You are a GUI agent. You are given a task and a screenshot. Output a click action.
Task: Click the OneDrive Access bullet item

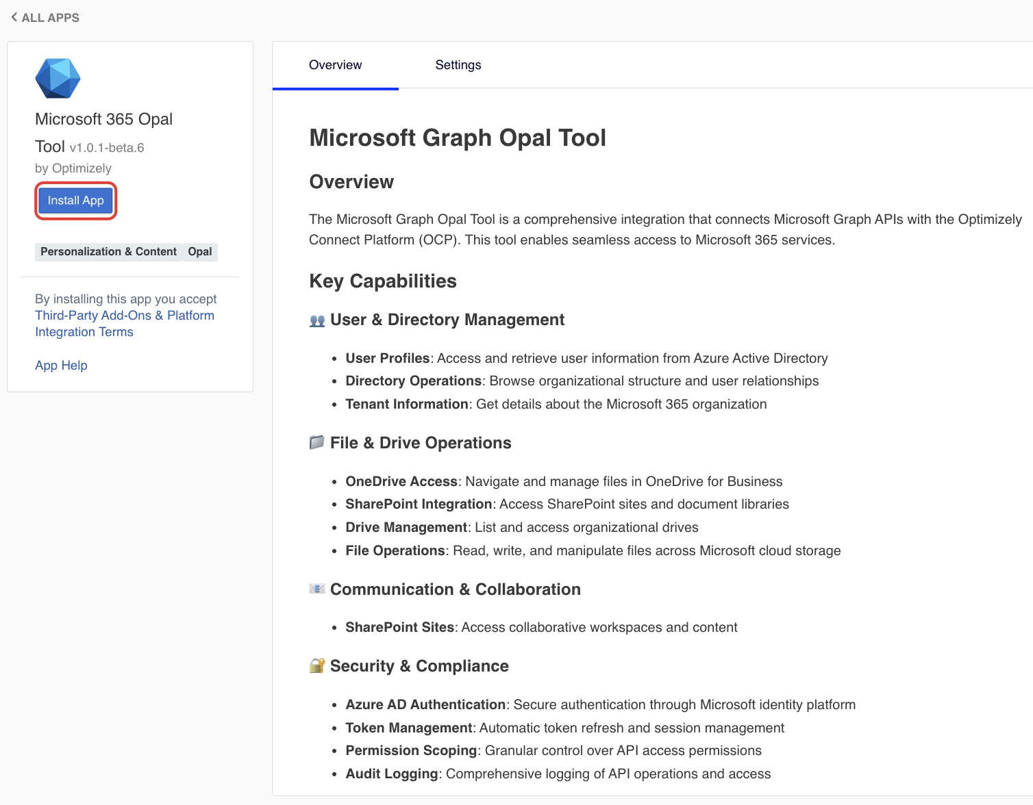(563, 481)
